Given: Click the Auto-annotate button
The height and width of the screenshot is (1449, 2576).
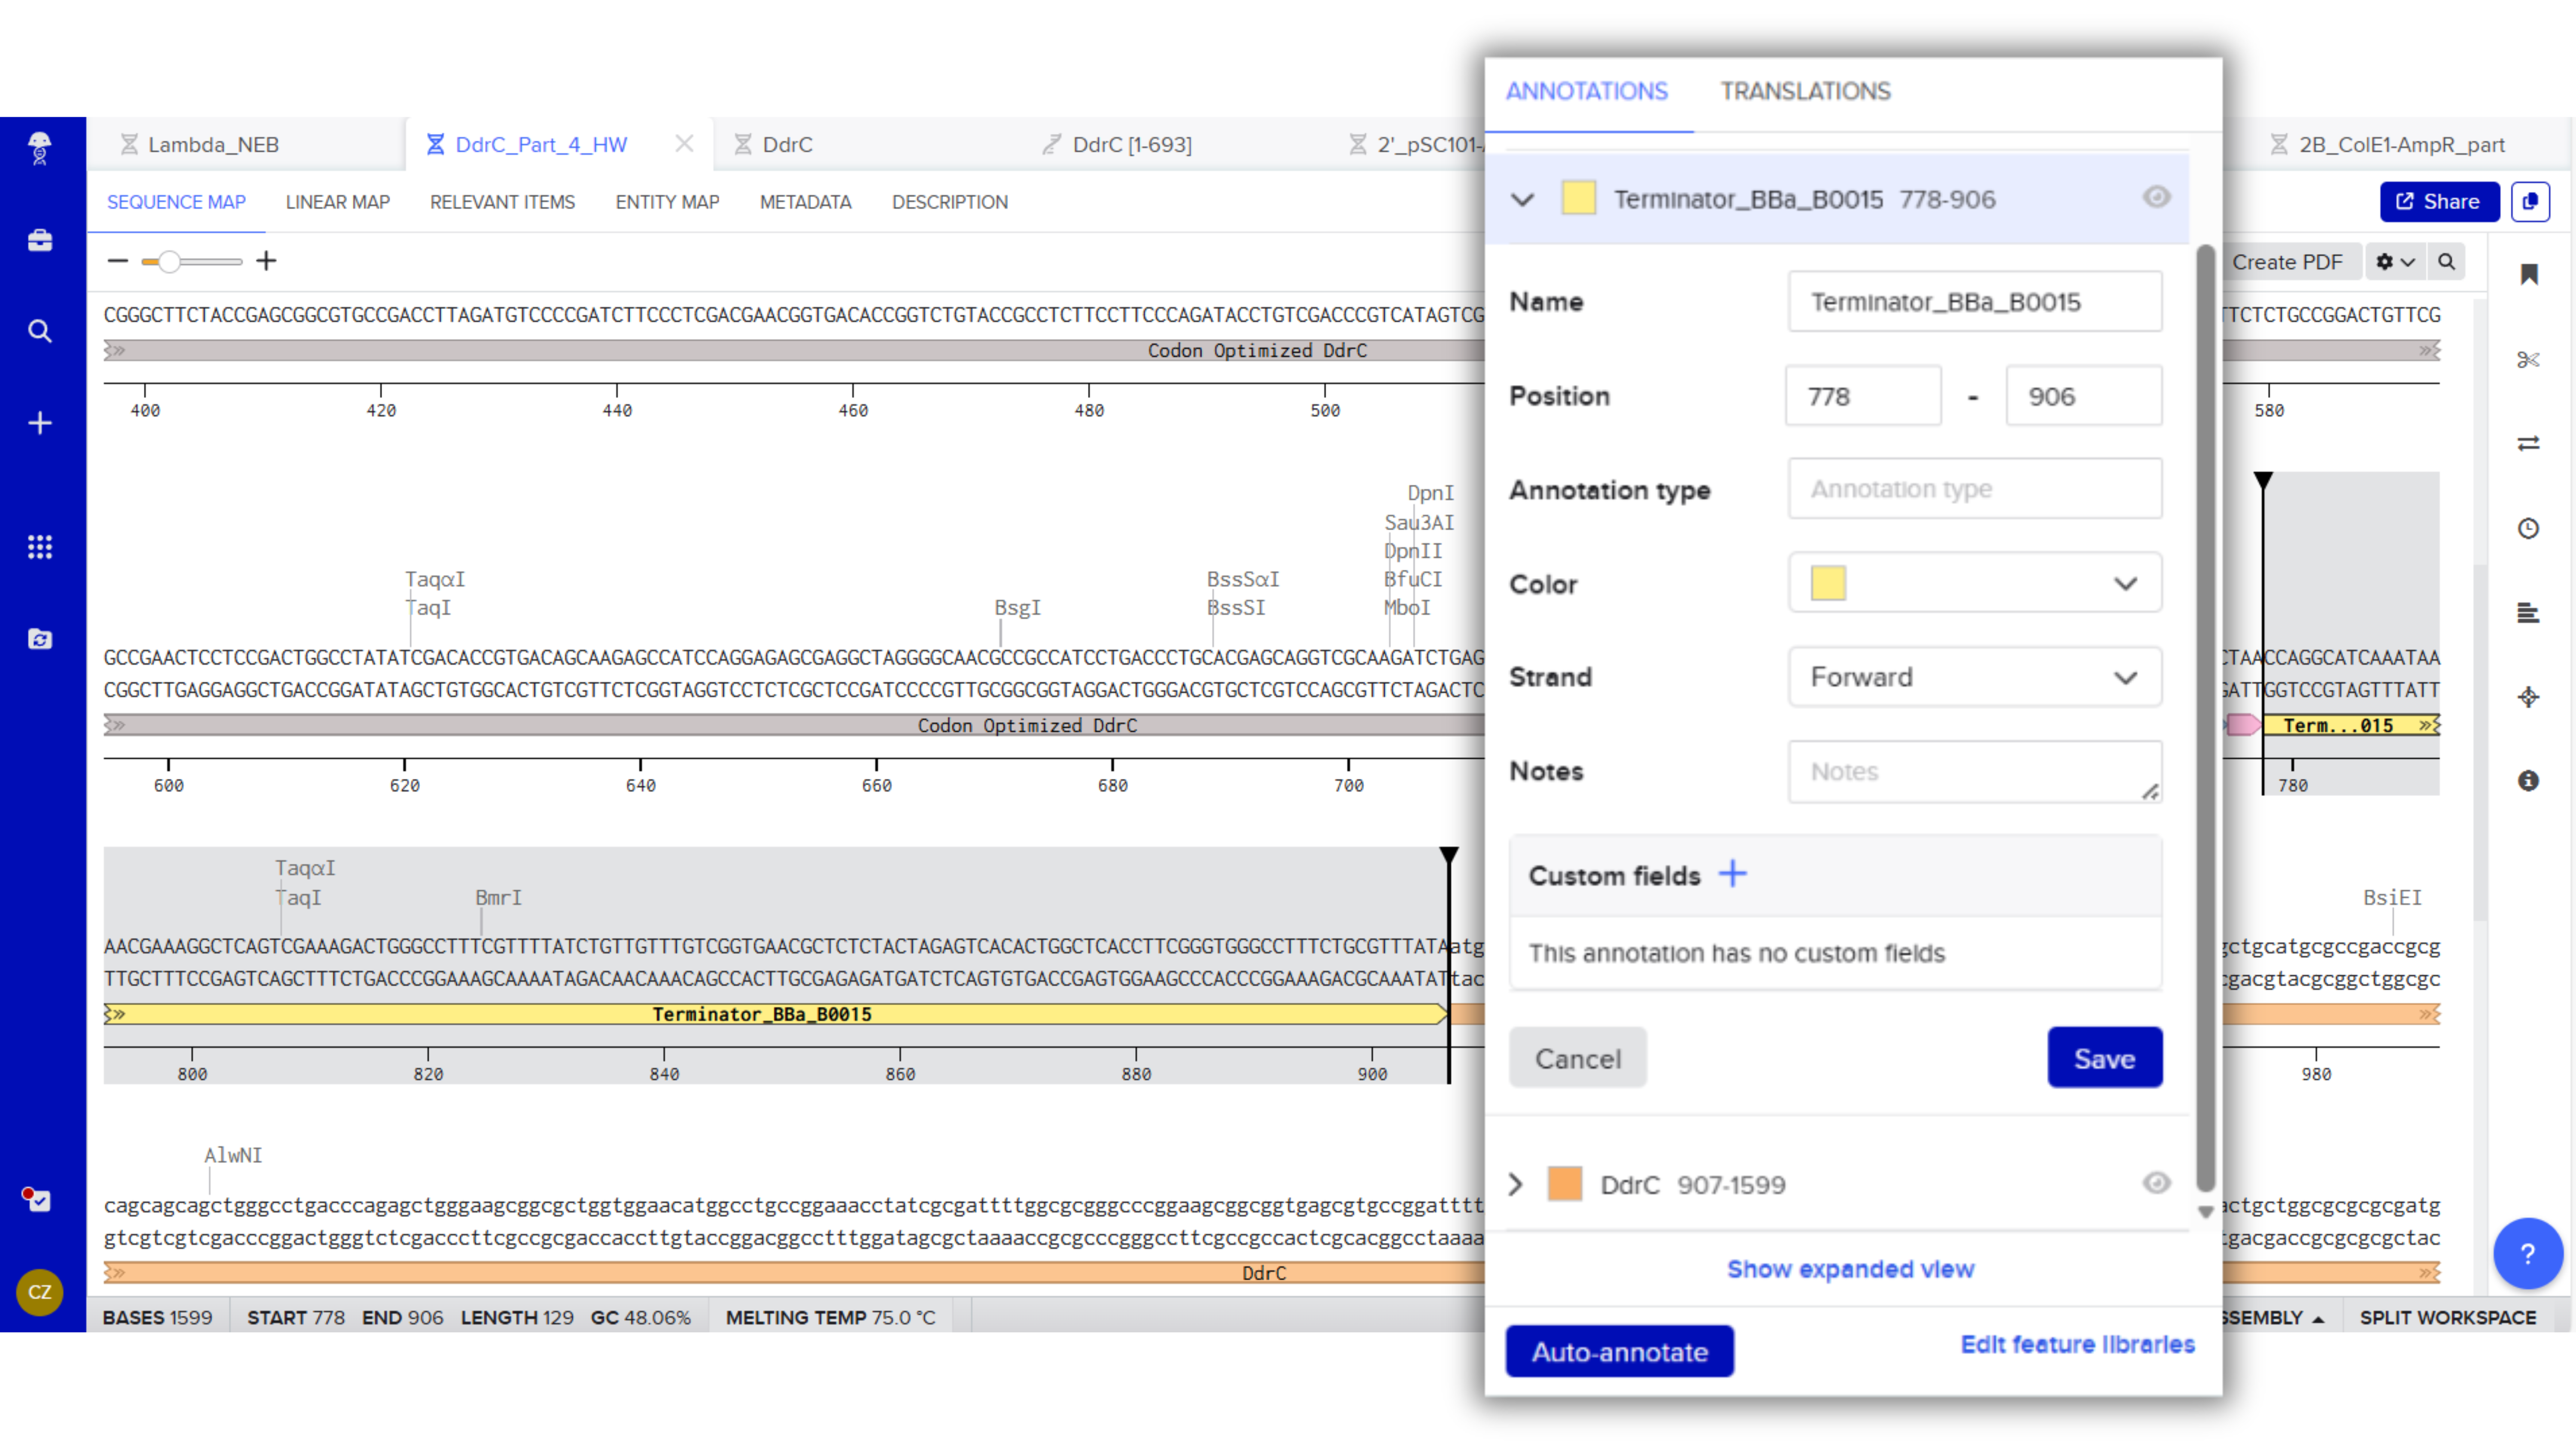Looking at the screenshot, I should click(1618, 1351).
